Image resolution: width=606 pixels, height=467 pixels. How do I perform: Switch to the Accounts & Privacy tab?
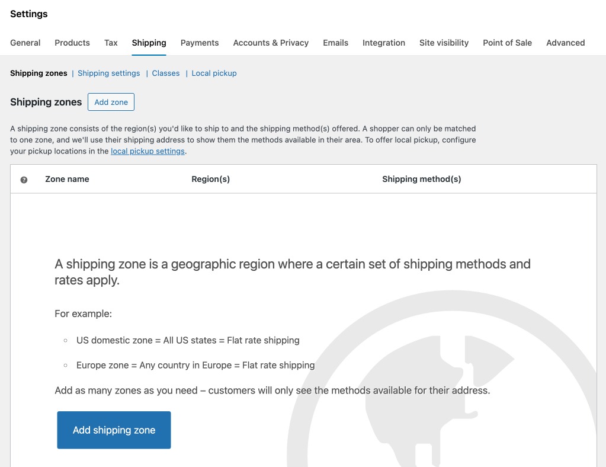point(271,43)
